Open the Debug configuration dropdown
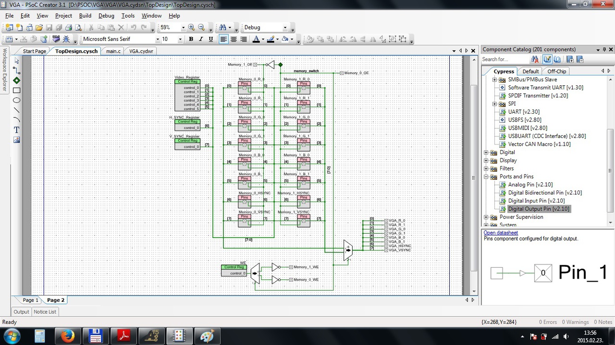This screenshot has width=615, height=345. 285,28
